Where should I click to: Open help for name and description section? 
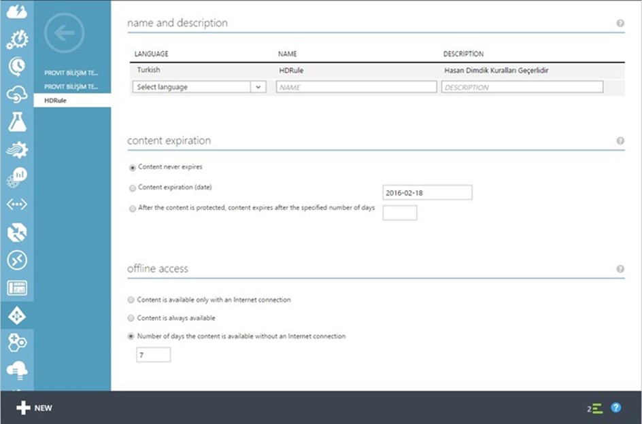620,23
